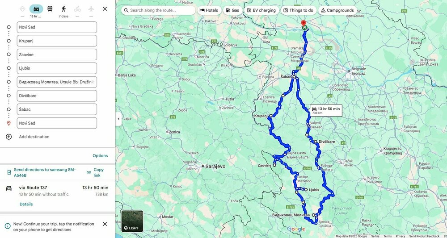Click the Add destination plus icon
This screenshot has height=238, width=447.
tap(9, 137)
